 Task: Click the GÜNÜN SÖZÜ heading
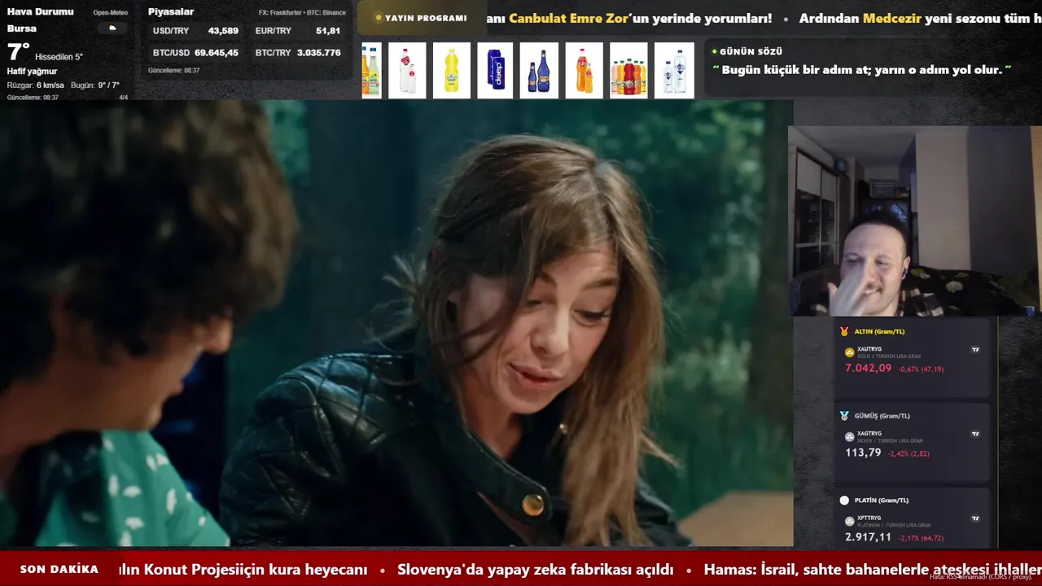pyautogui.click(x=751, y=51)
